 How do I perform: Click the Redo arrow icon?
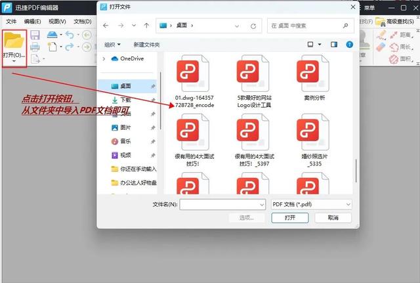pyautogui.click(x=70, y=47)
